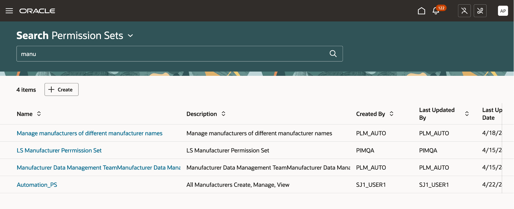Open the Automation_PS permission set

click(x=37, y=185)
